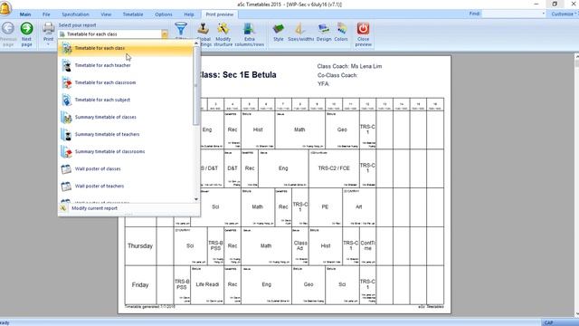Open the File tab
This screenshot has width=579, height=326.
click(x=46, y=14)
